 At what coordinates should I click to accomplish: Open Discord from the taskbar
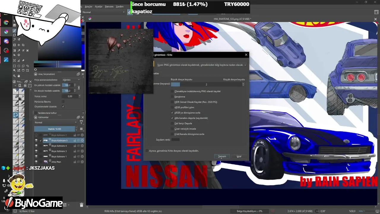6,41
